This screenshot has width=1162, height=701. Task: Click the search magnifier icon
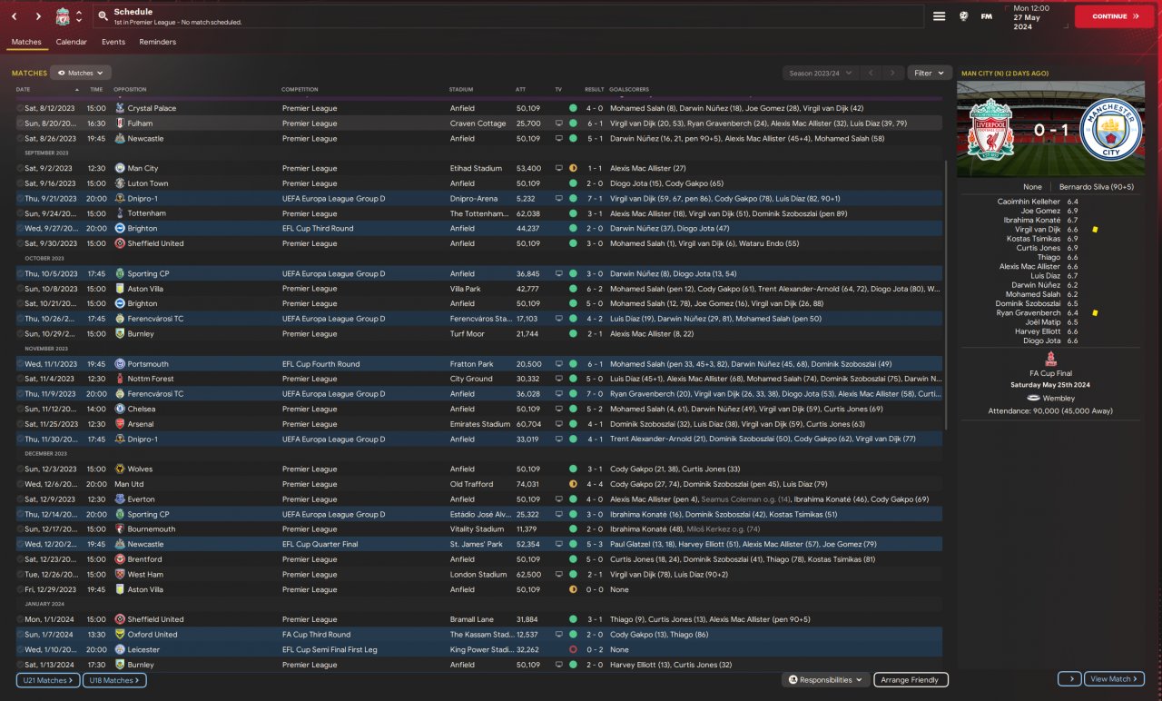click(x=103, y=16)
